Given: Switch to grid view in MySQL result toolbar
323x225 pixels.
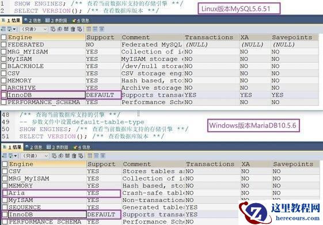Looking at the screenshot, I should point(89,29).
